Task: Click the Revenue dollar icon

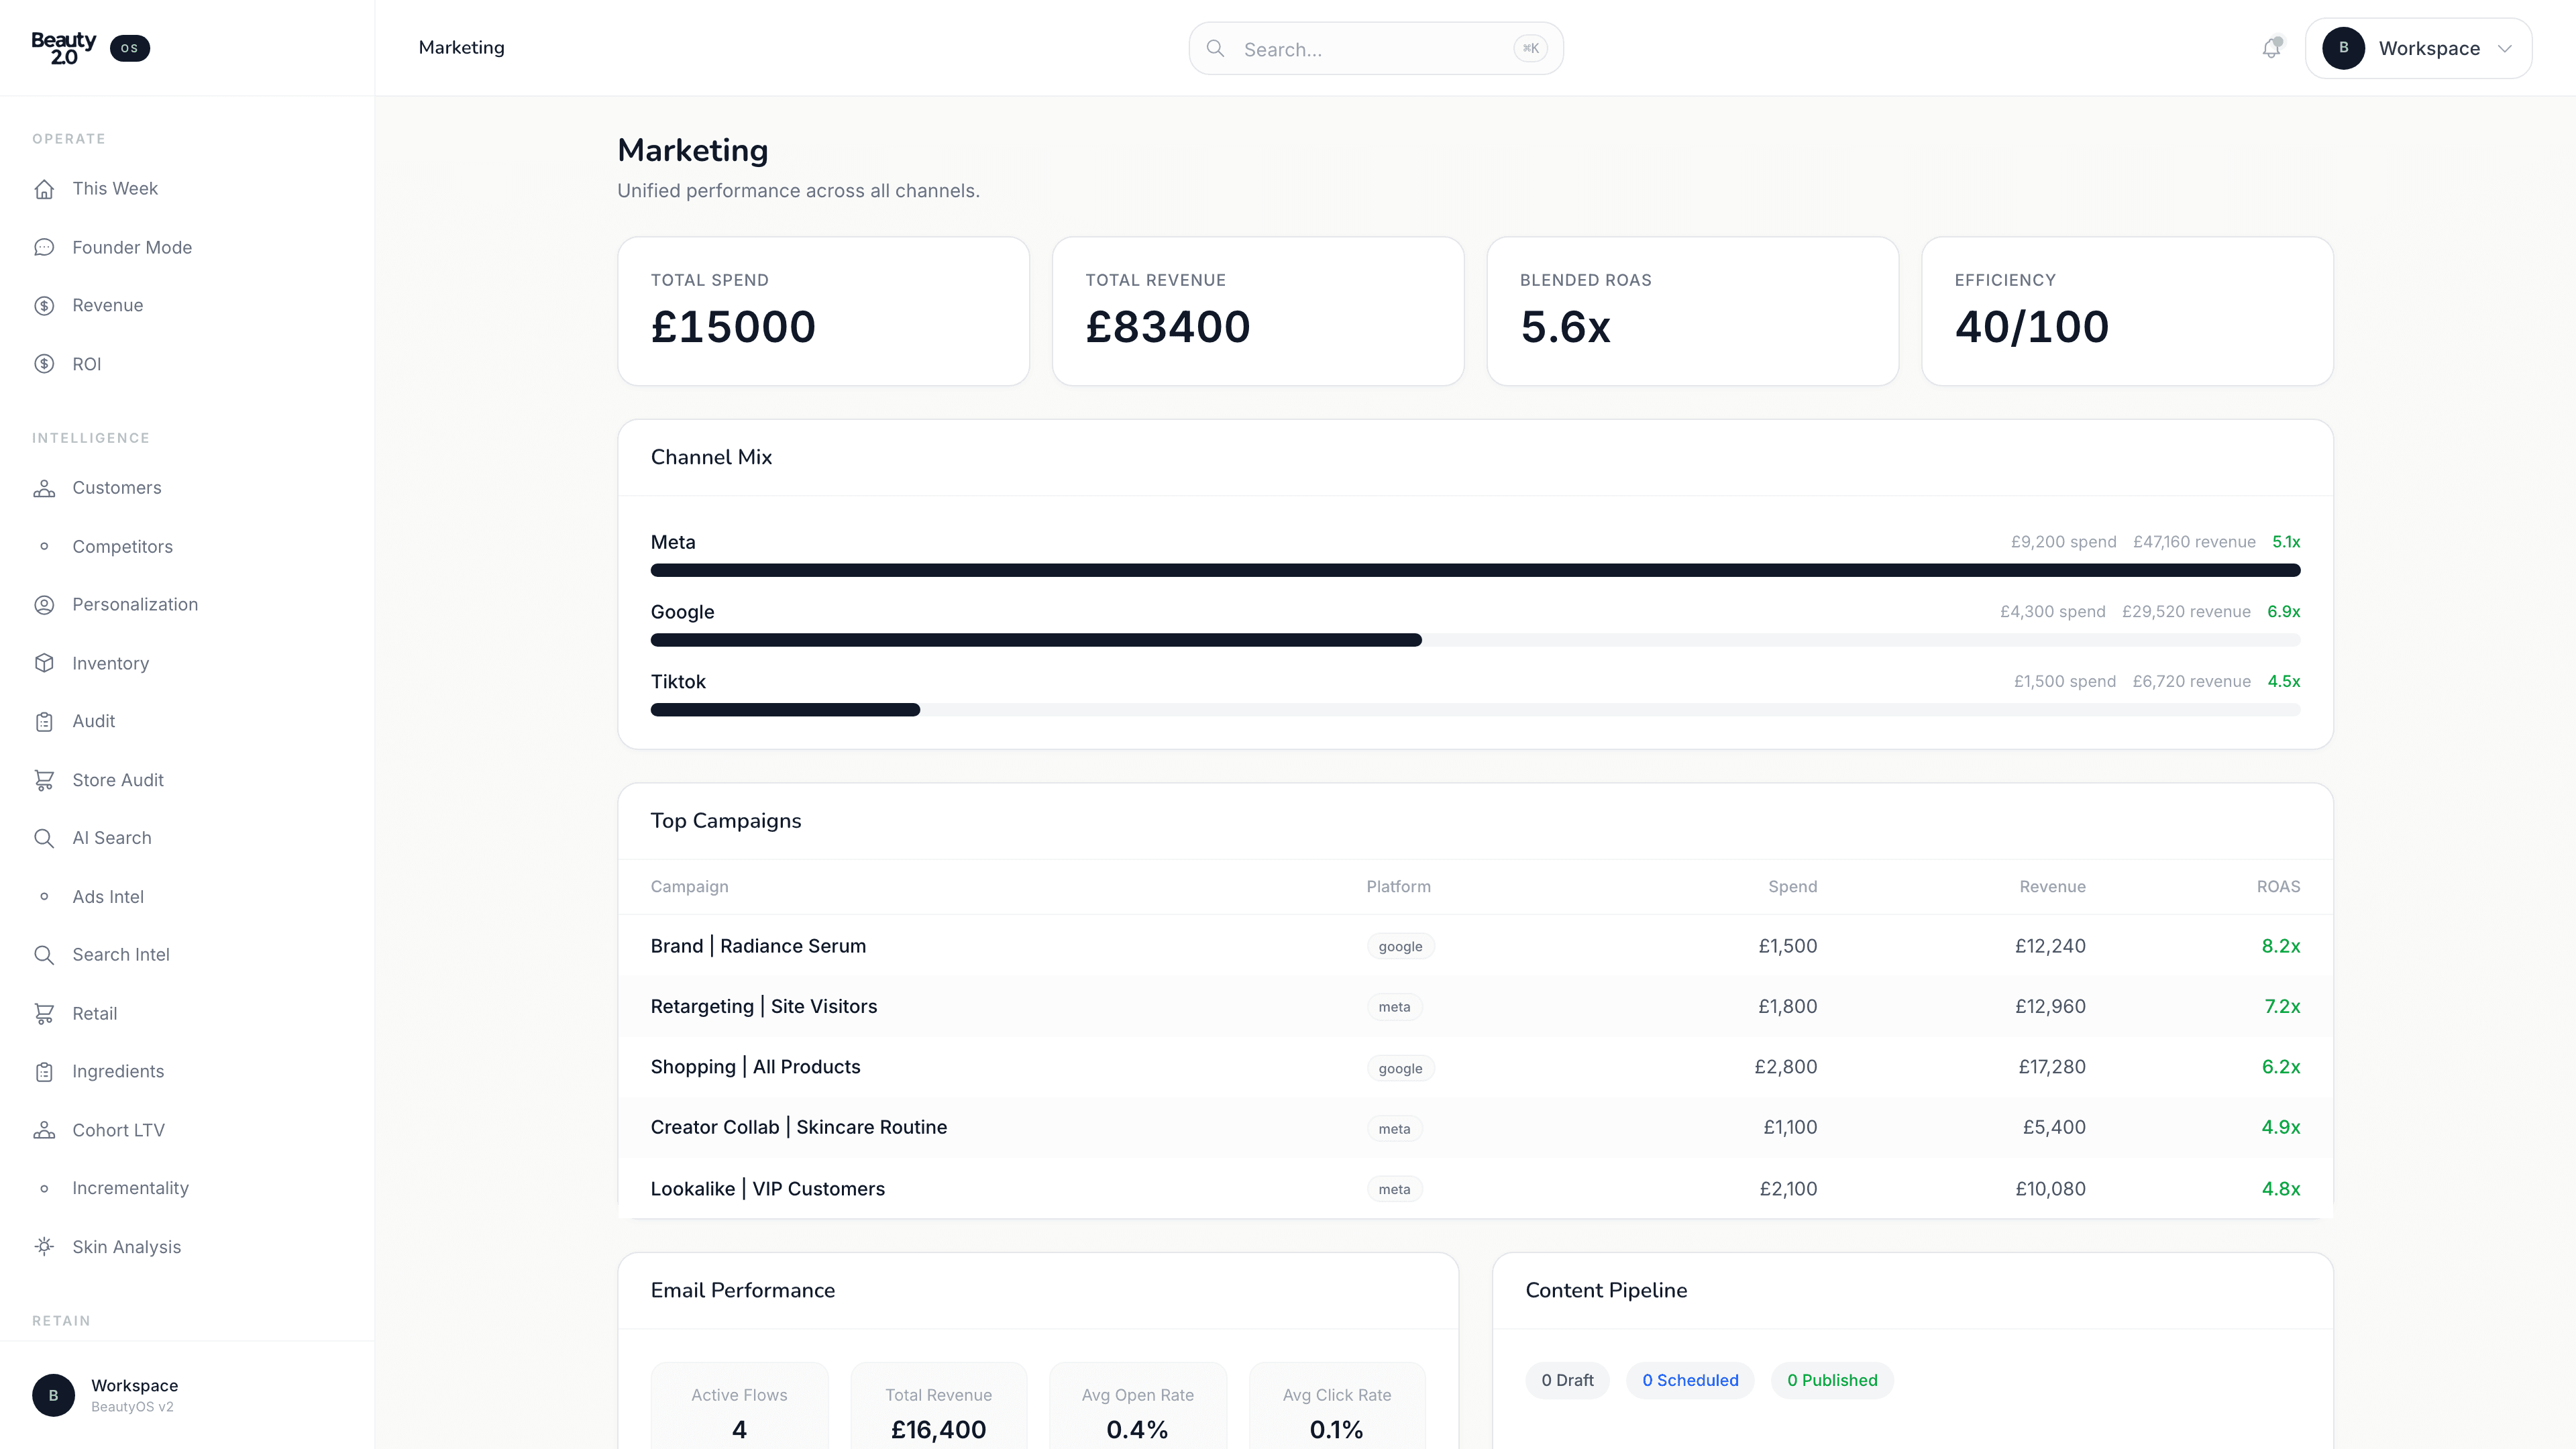Action: (44, 306)
